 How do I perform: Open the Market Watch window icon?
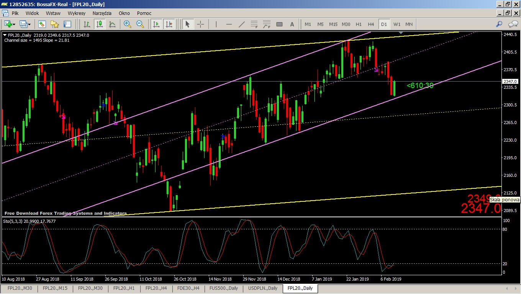pyautogui.click(x=42, y=24)
